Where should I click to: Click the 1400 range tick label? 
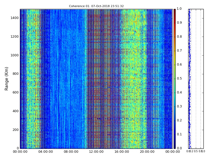coord(15,18)
